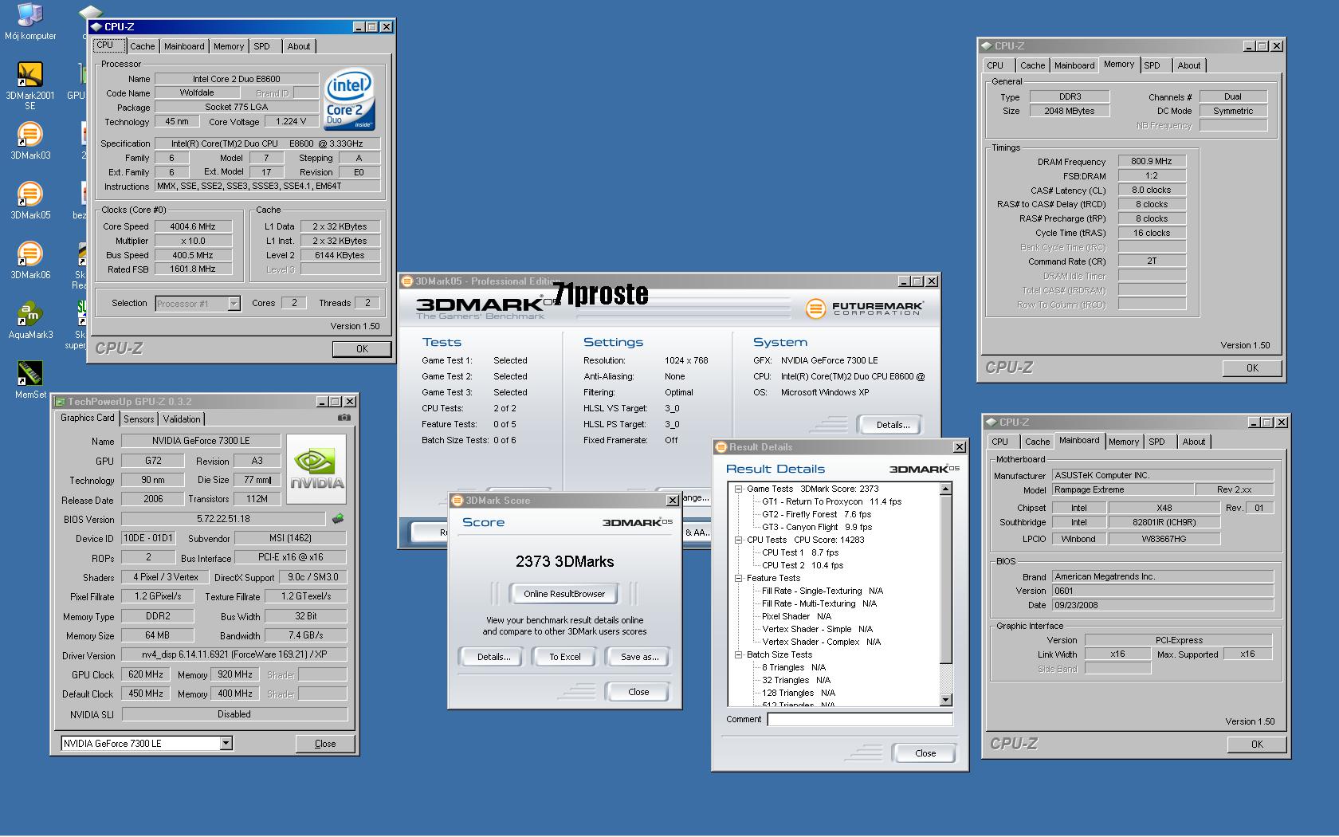Click the Comment input field
Viewport: 1339px width, 837px height.
(860, 720)
